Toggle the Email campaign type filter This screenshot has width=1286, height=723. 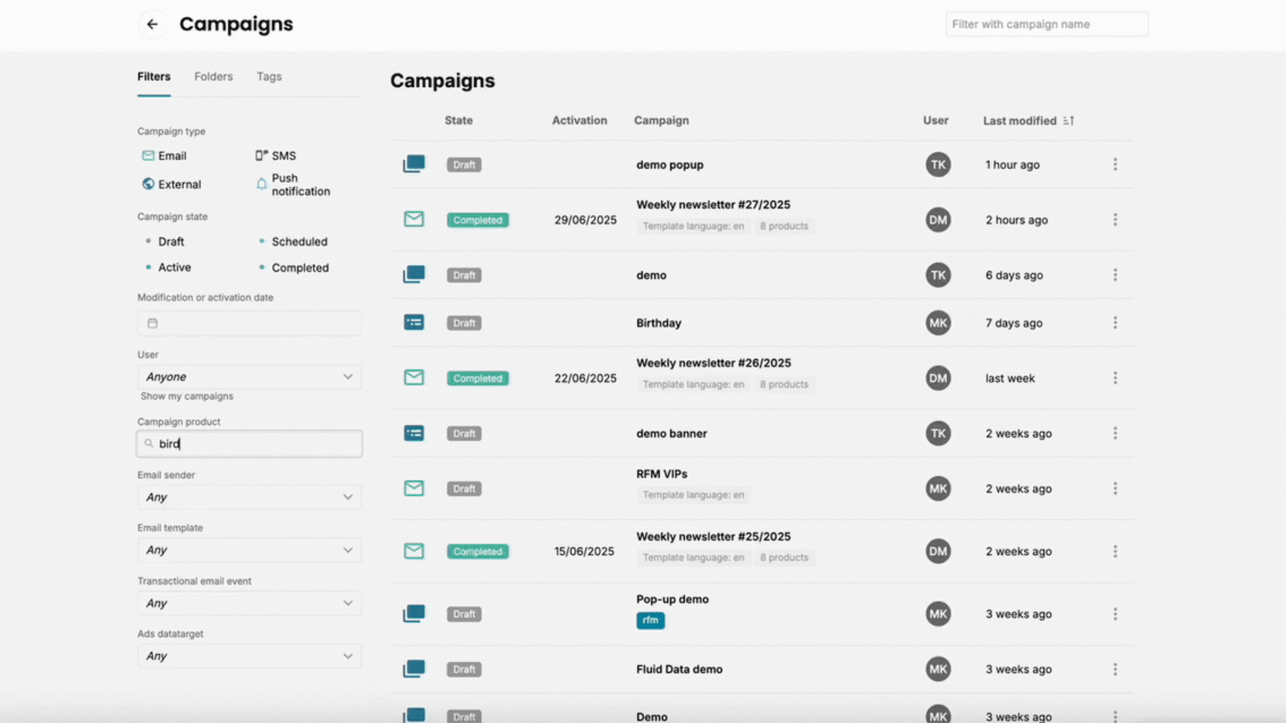coord(164,156)
